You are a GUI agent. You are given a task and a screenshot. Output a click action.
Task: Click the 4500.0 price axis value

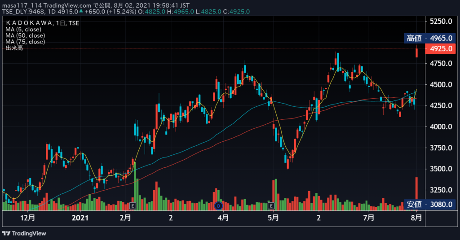(441, 84)
